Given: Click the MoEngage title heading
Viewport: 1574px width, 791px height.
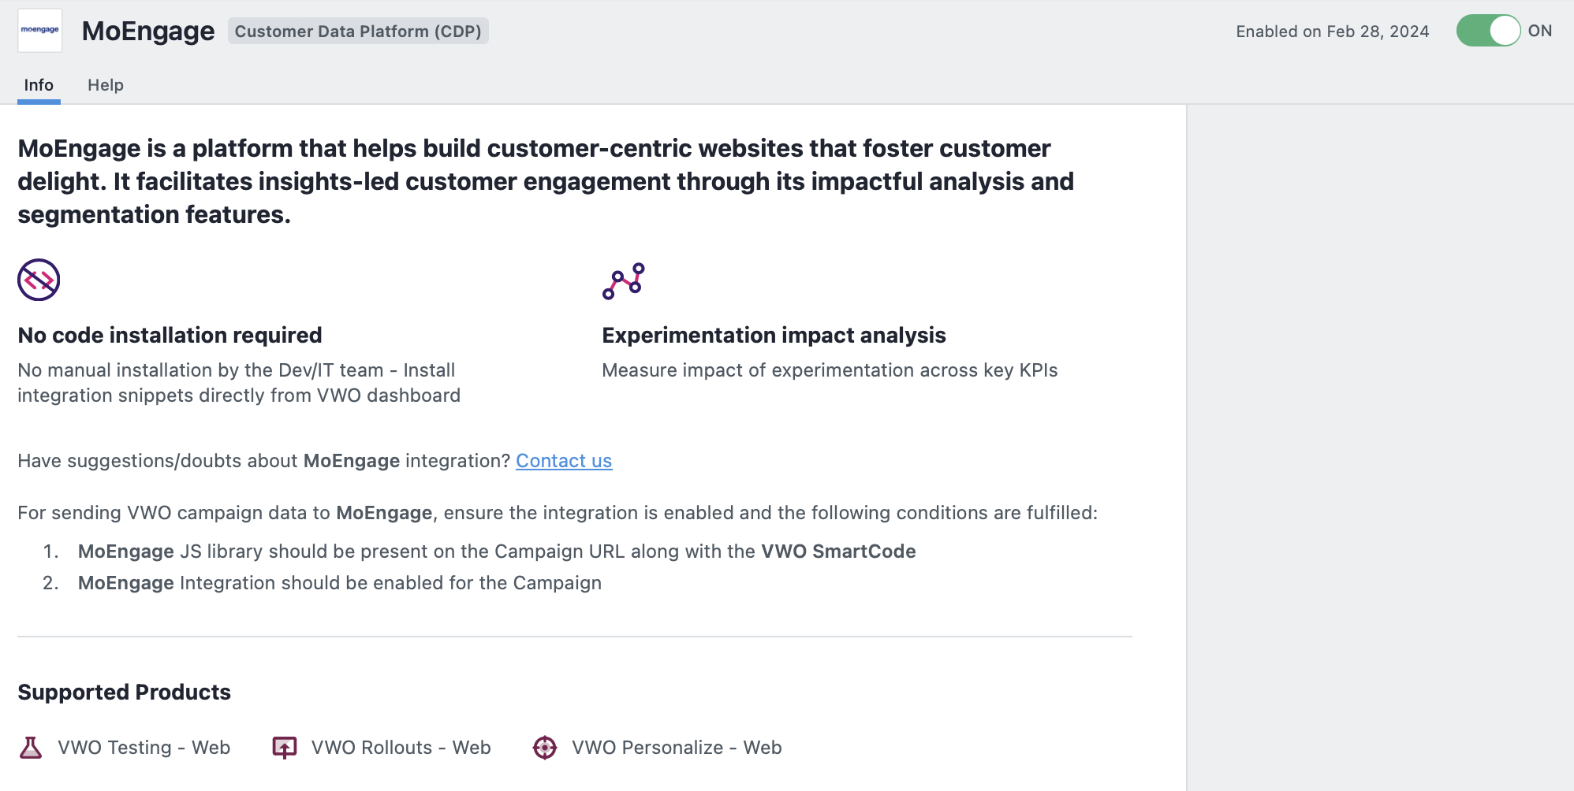Looking at the screenshot, I should 148,32.
